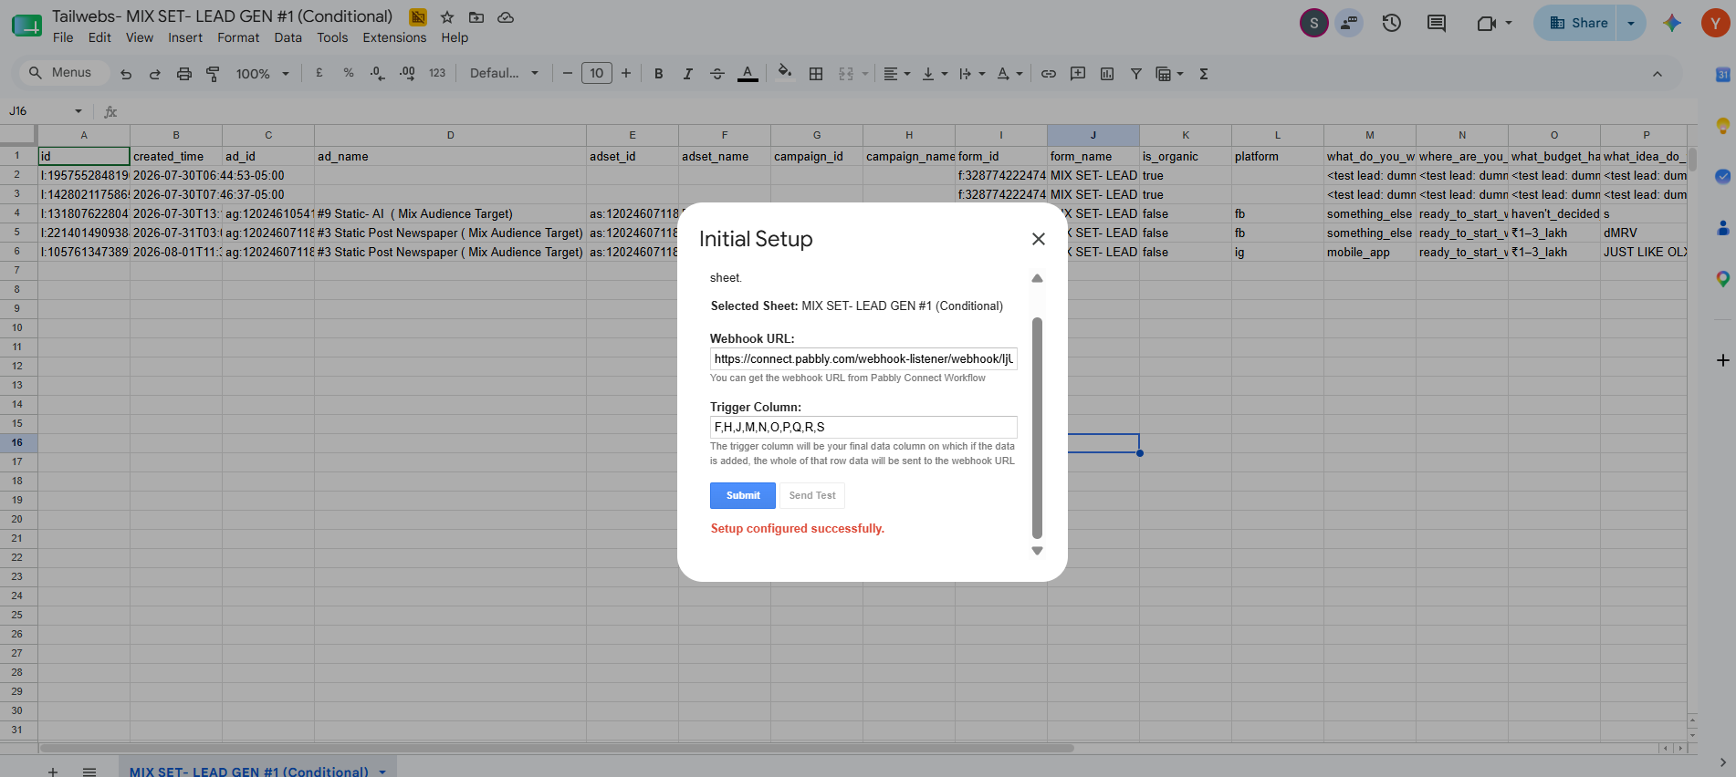This screenshot has width=1736, height=777.
Task: Click the Share button
Action: pos(1578,23)
